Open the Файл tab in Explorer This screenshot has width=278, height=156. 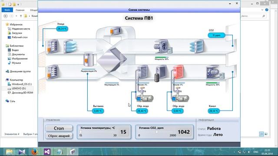point(7,10)
